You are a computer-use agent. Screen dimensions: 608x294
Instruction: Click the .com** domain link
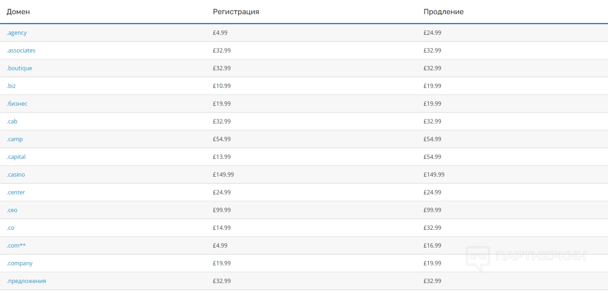[x=16, y=246]
